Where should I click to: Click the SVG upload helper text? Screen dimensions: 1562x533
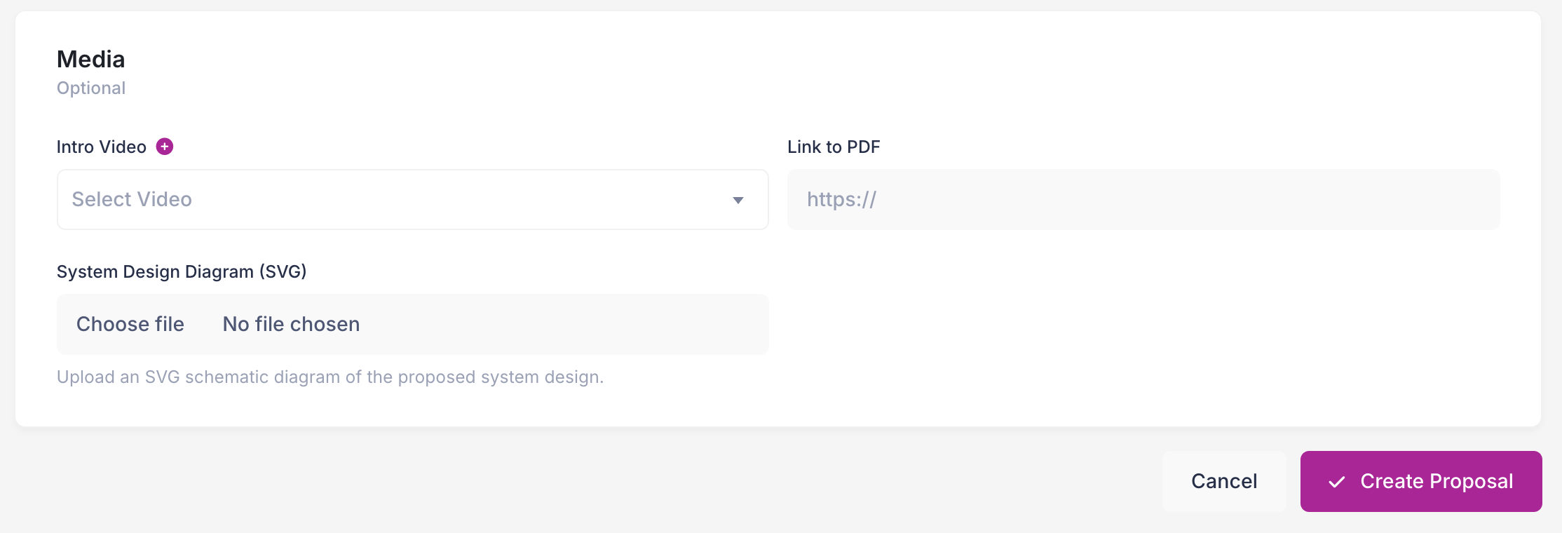330,377
